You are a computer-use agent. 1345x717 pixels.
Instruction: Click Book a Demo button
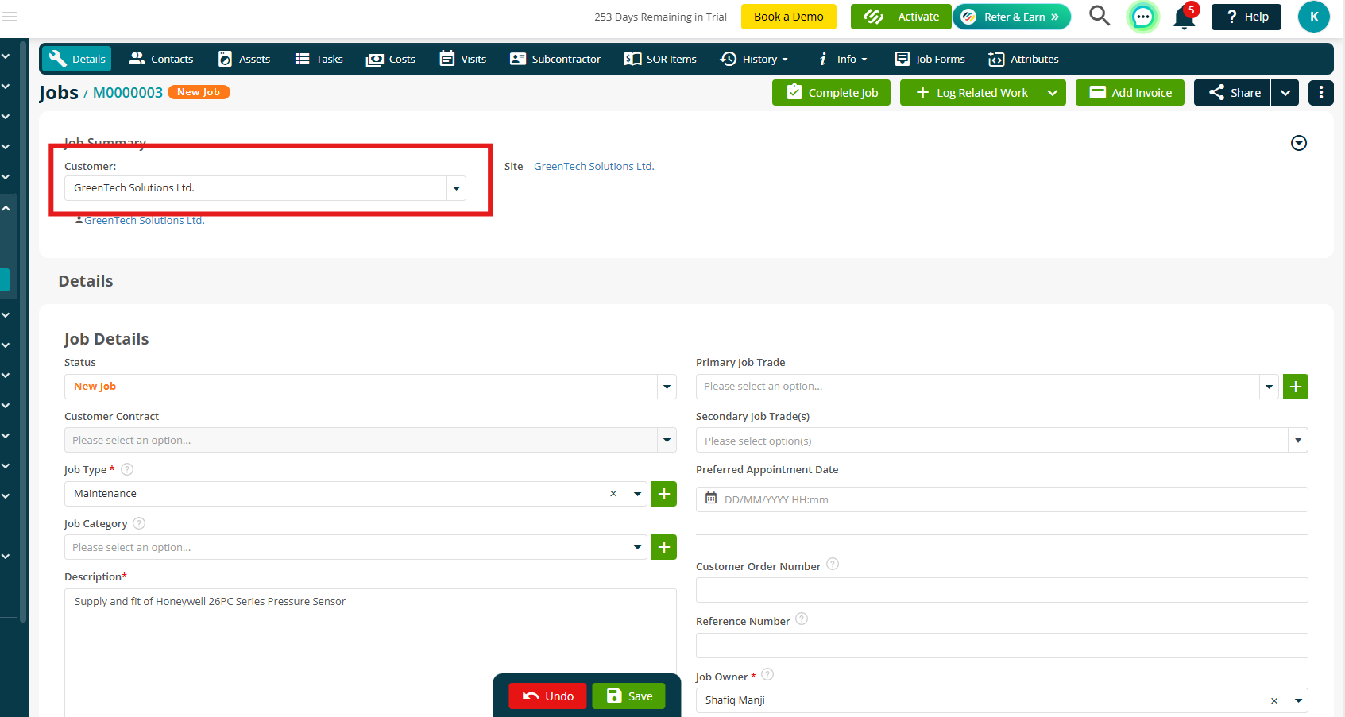click(789, 17)
